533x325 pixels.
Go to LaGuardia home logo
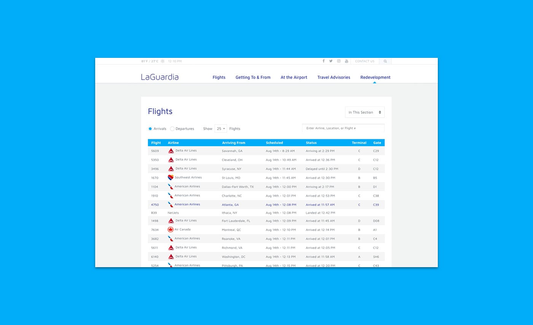pos(160,77)
